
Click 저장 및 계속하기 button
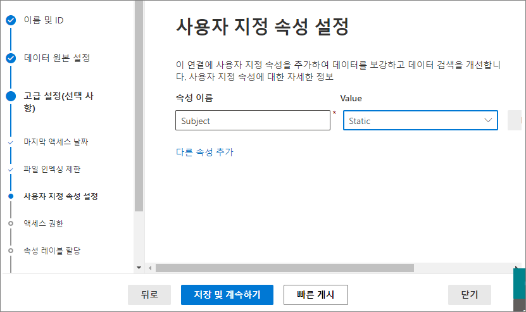(227, 295)
